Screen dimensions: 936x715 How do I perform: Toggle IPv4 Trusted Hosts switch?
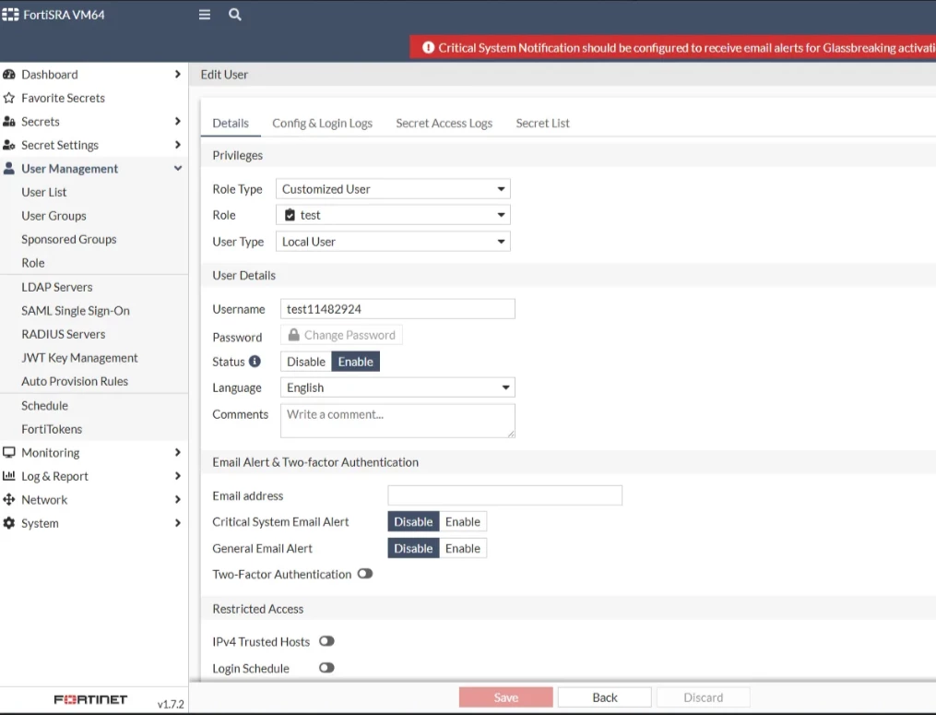point(326,641)
